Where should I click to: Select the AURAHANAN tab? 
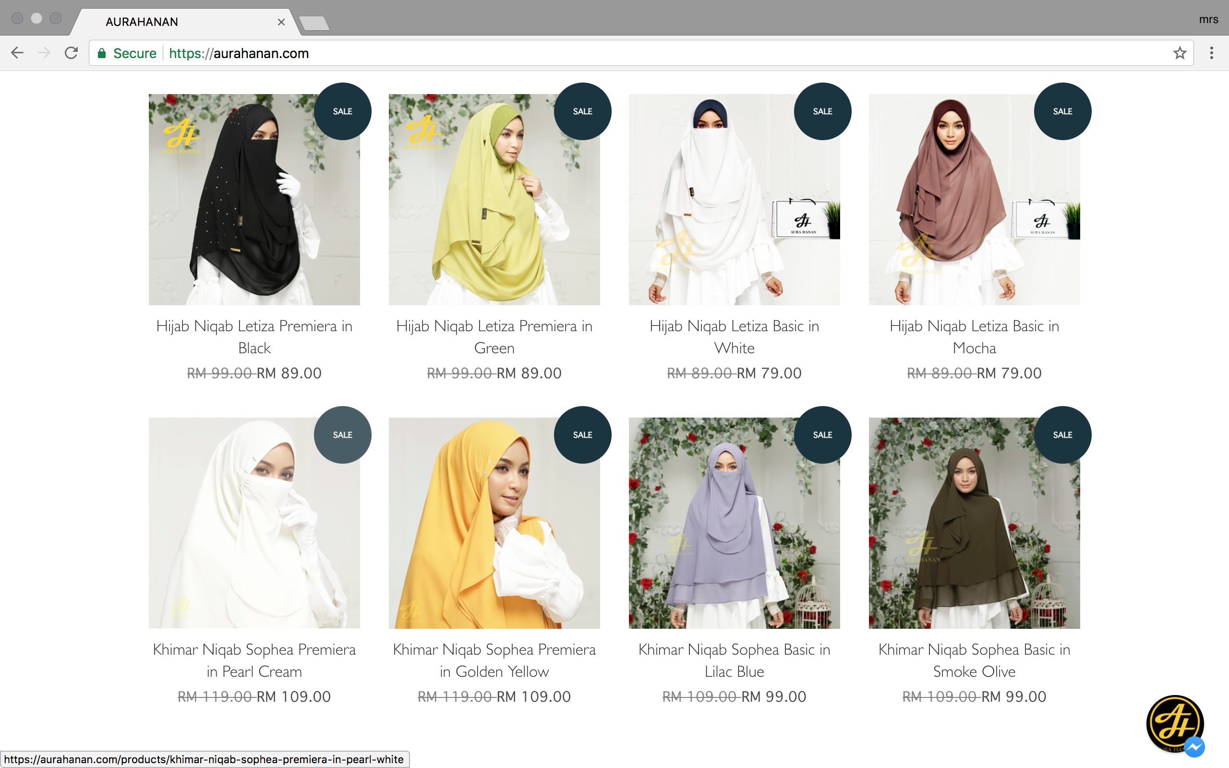(185, 22)
